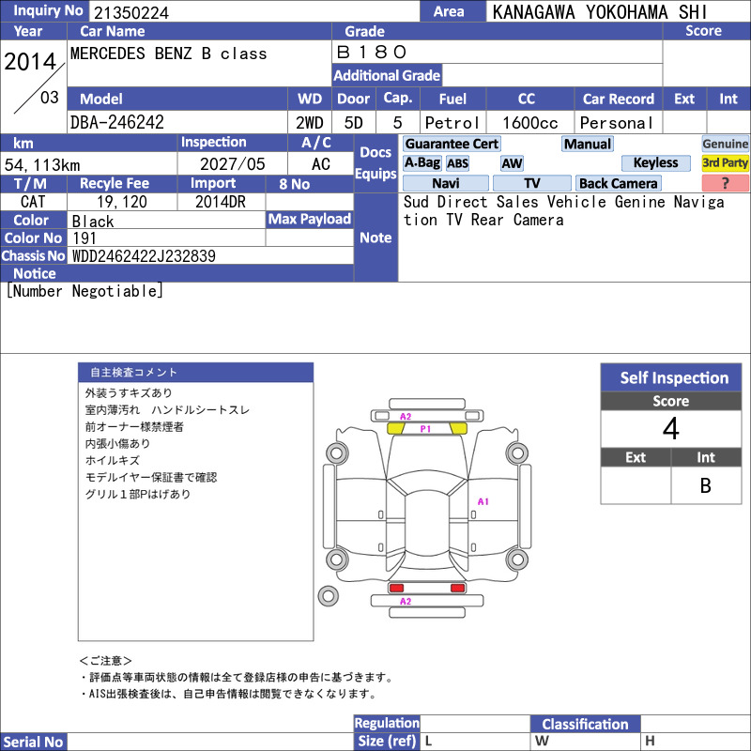
Task: Click the Serial No label
Action: (x=33, y=742)
